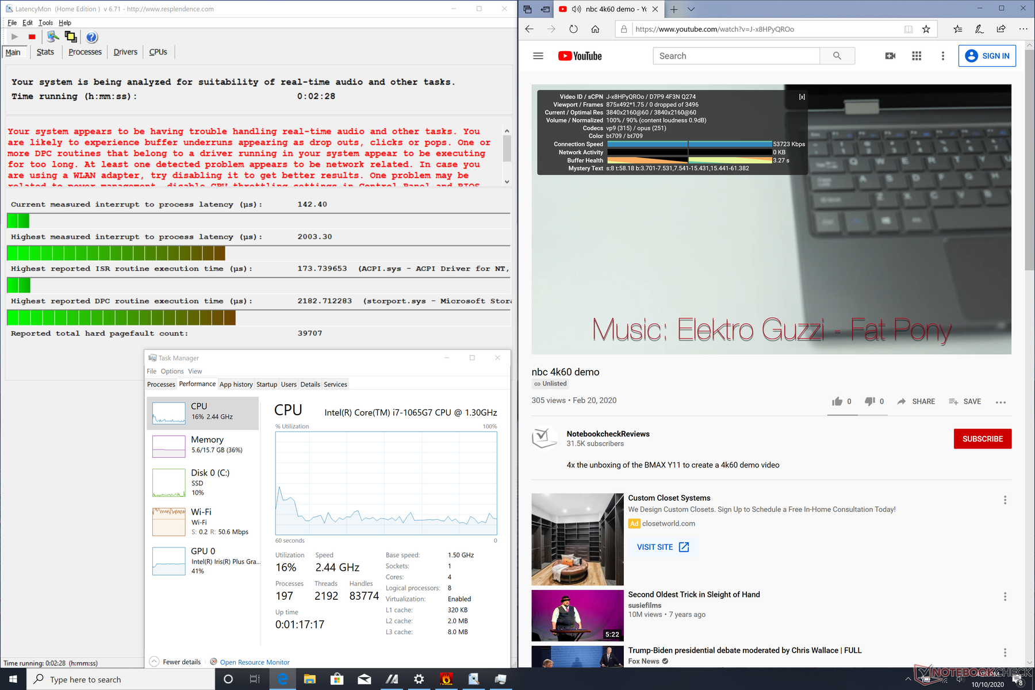This screenshot has height=690, width=1035.
Task: Open new tab in Edge
Action: [674, 9]
